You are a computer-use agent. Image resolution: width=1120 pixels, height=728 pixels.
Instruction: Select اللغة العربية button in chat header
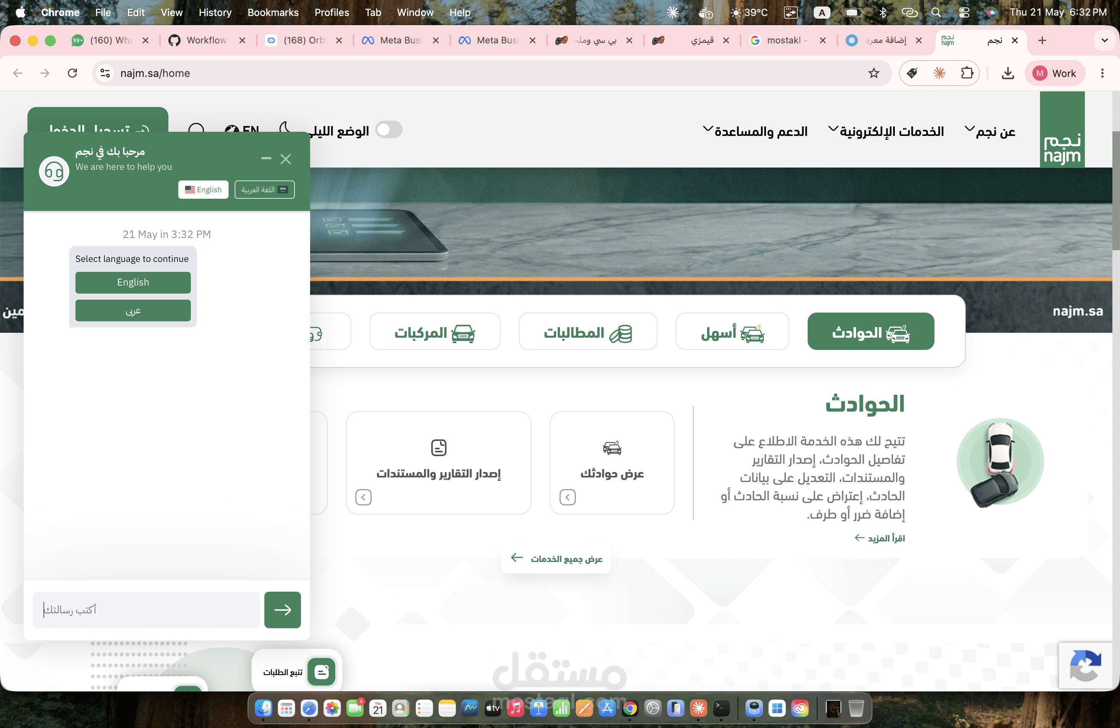pyautogui.click(x=264, y=190)
